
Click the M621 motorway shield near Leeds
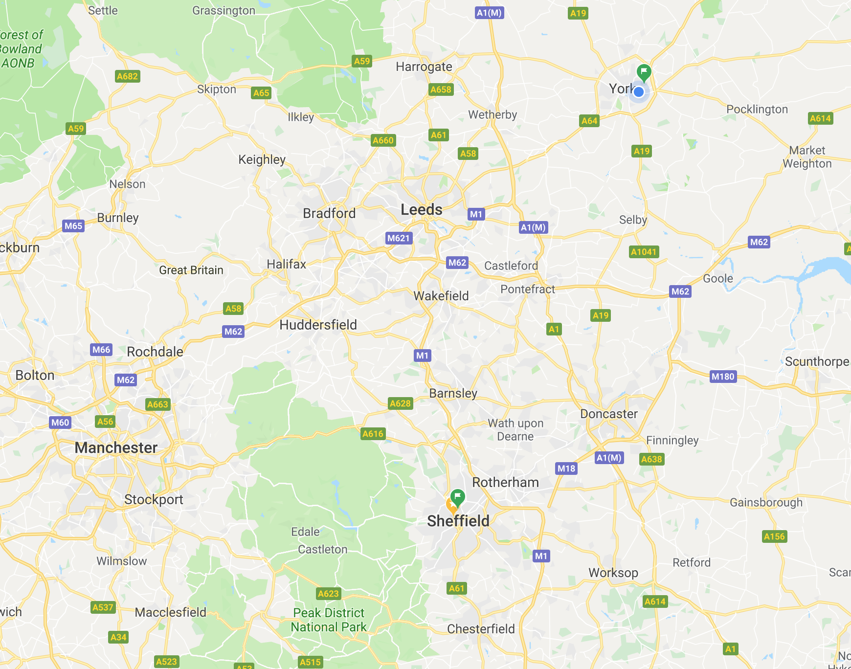399,238
